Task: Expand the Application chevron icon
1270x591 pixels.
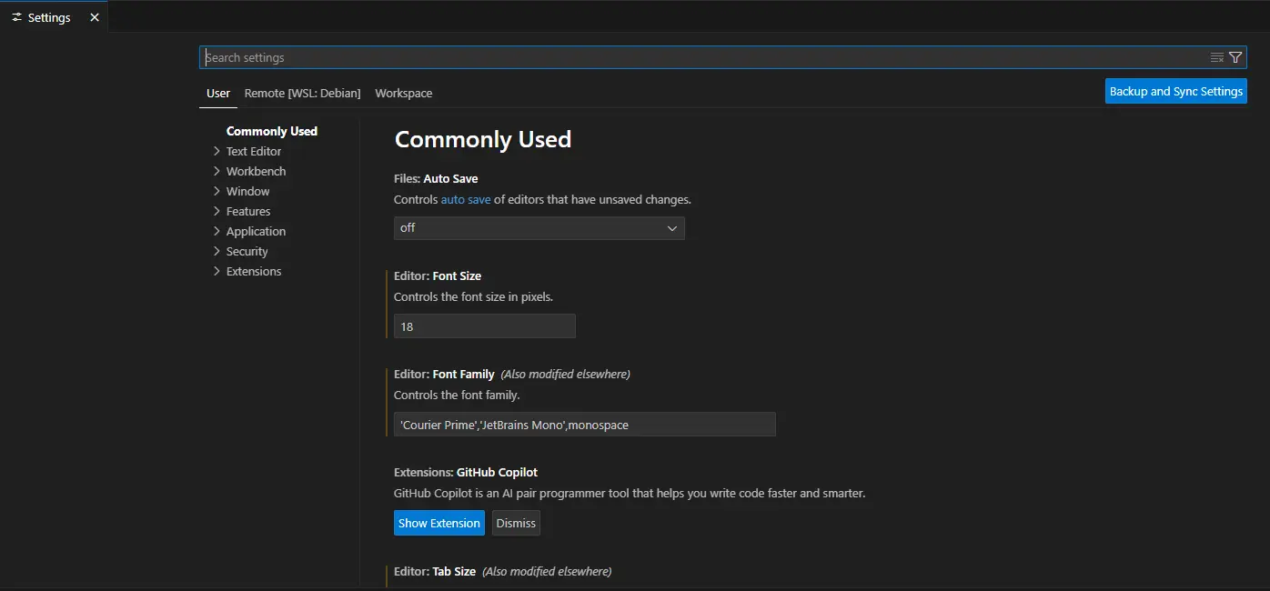Action: click(x=217, y=231)
